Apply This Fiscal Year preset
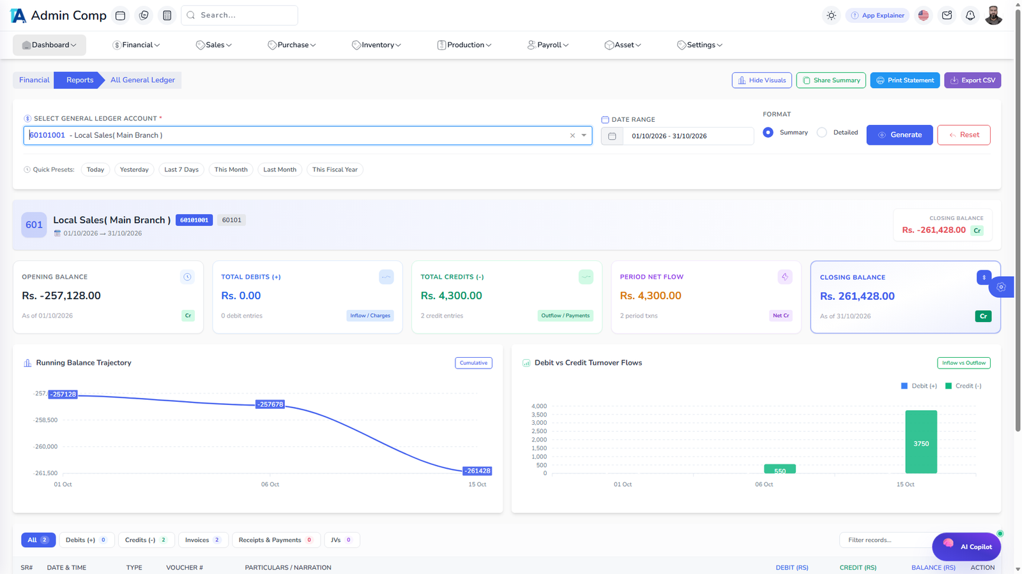Screen dimensions: 1022x574 [335, 170]
